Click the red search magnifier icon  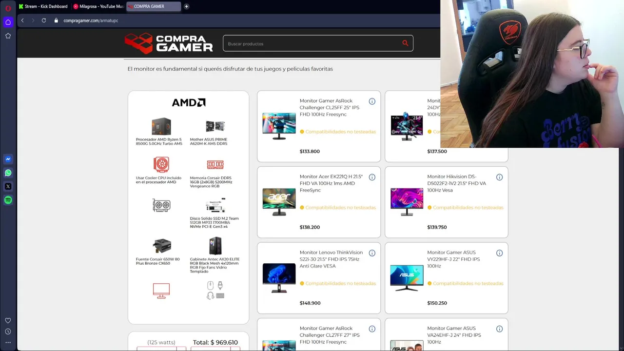click(405, 43)
